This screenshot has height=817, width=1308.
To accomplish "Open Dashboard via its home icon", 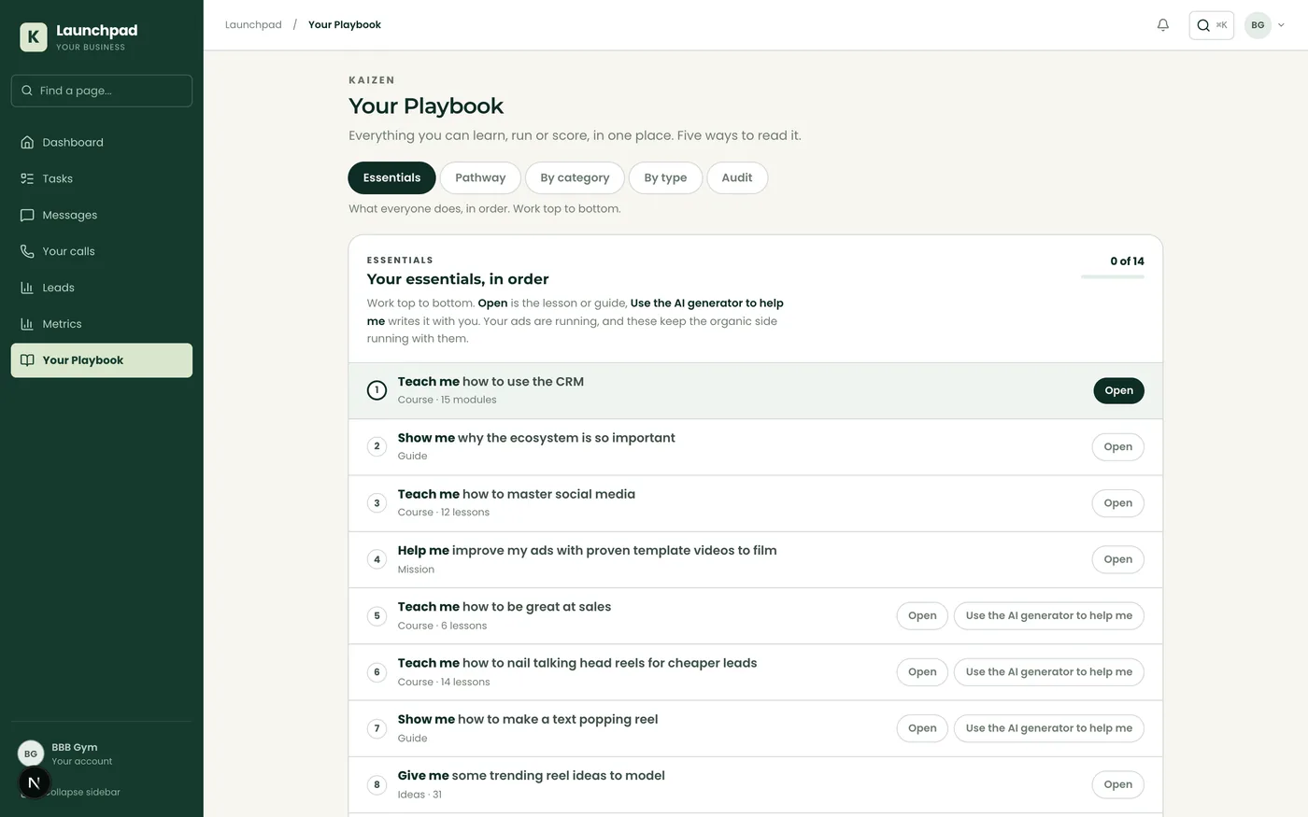I will click(x=27, y=142).
